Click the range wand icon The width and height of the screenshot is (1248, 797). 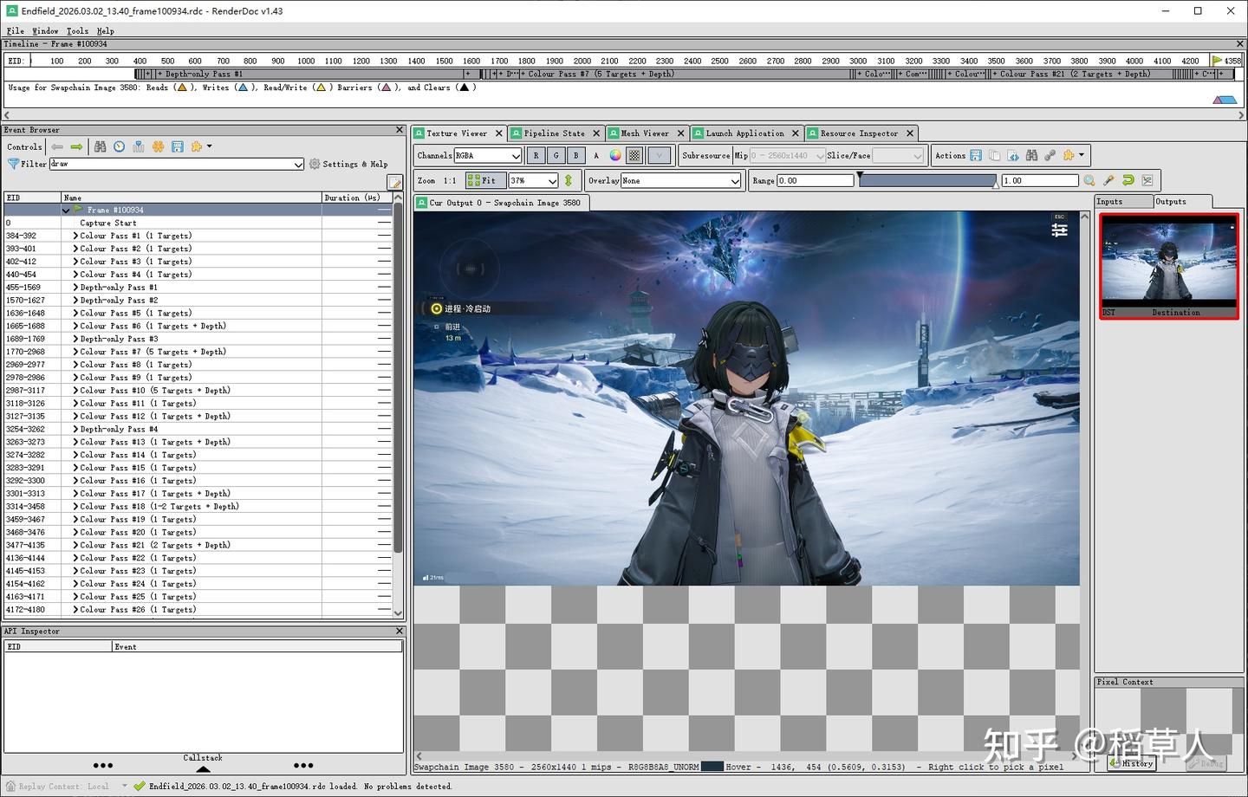[x=1108, y=180]
